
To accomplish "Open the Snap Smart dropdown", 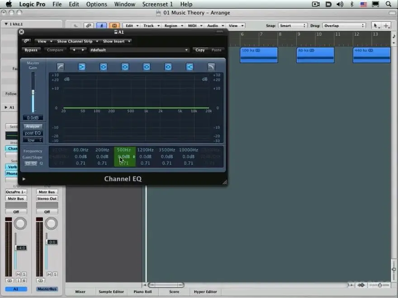I will click(293, 26).
